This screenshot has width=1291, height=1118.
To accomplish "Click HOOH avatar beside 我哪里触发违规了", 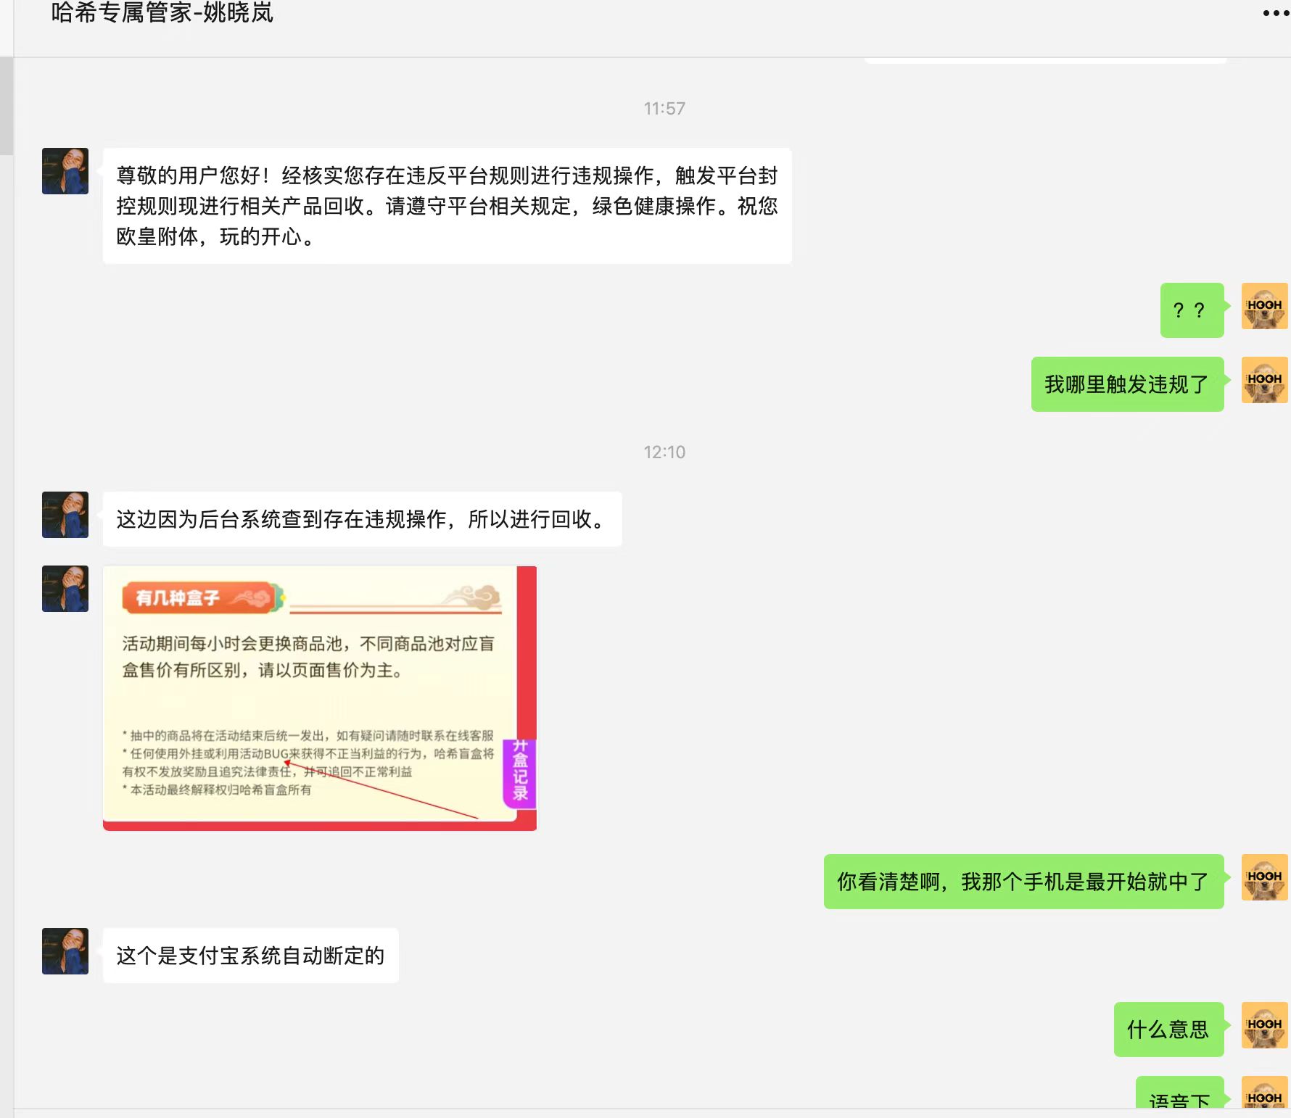I will pos(1264,380).
